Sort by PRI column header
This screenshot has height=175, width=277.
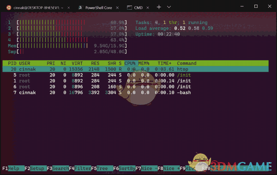pos(51,63)
